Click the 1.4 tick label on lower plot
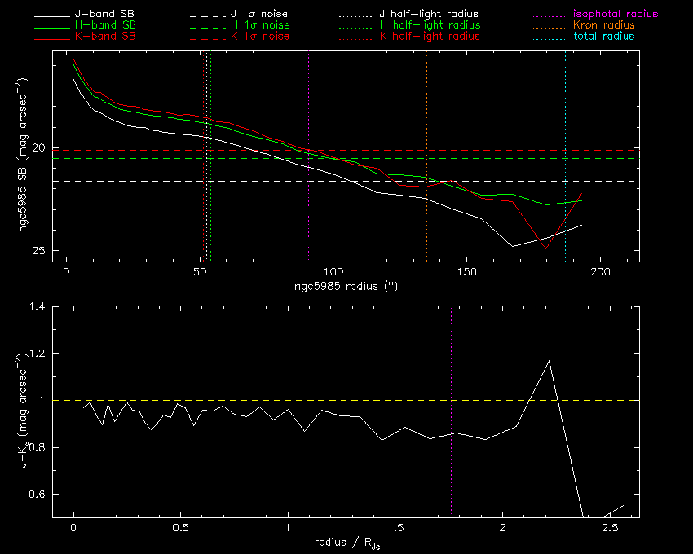 [38, 306]
